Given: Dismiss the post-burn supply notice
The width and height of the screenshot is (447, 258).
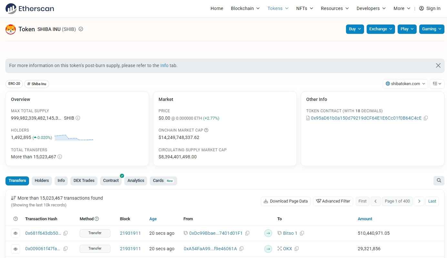Looking at the screenshot, I should [438, 65].
